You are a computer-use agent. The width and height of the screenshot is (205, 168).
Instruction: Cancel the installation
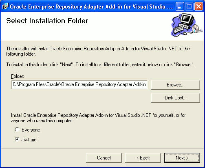[104, 158]
